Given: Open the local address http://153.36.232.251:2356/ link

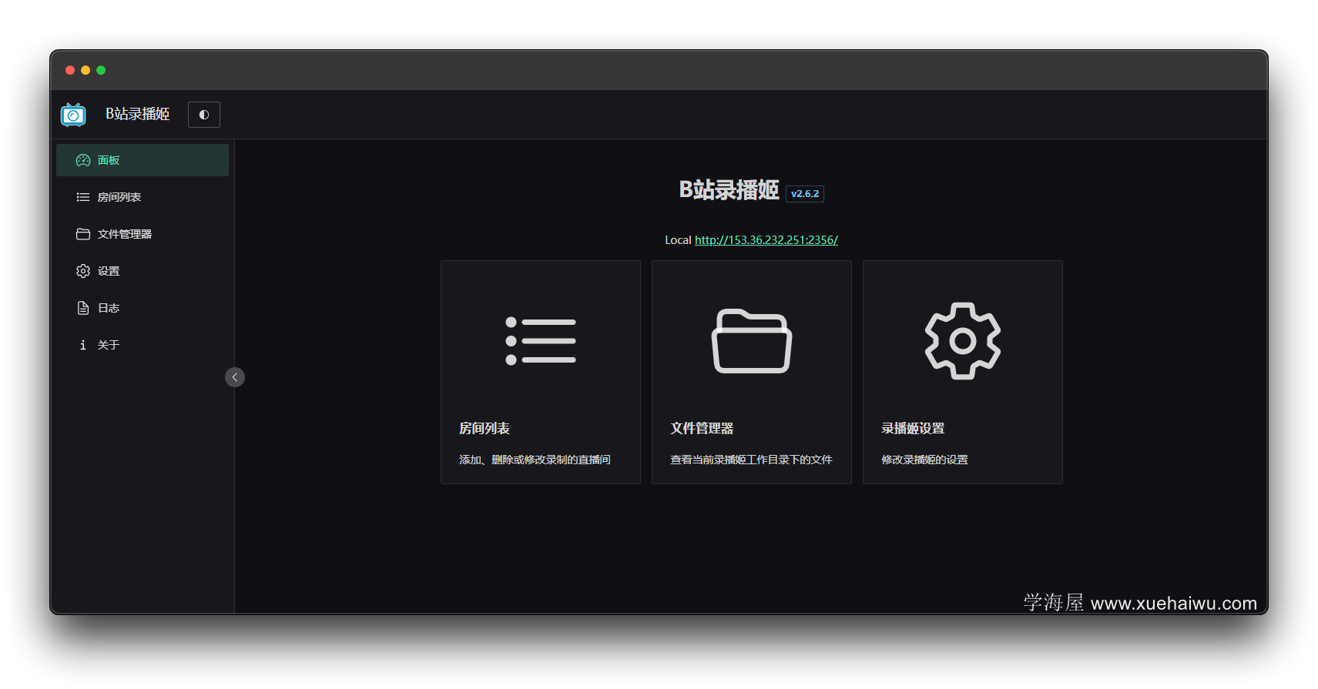Looking at the screenshot, I should (x=766, y=240).
